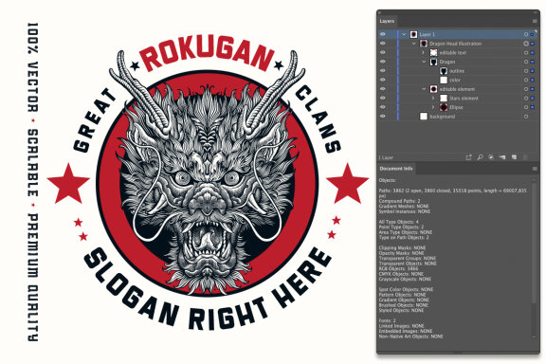Click the Locate Object magnifier icon
This screenshot has height=364, width=546.
(480, 157)
